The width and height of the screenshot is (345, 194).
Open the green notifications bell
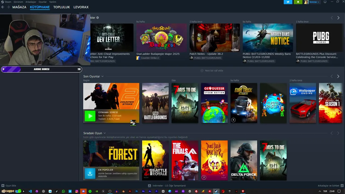point(298,2)
